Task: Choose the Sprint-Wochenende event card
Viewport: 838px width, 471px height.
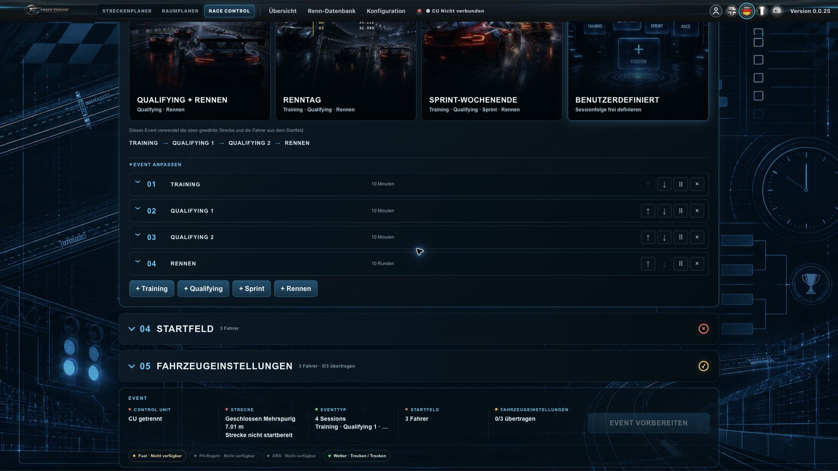Action: 492,71
